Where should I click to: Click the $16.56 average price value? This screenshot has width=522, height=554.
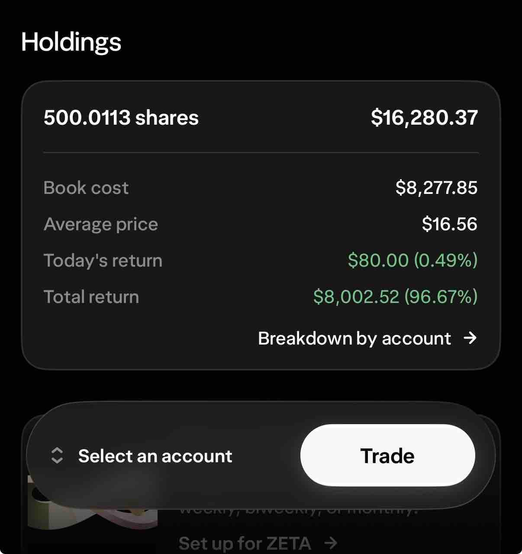[450, 224]
